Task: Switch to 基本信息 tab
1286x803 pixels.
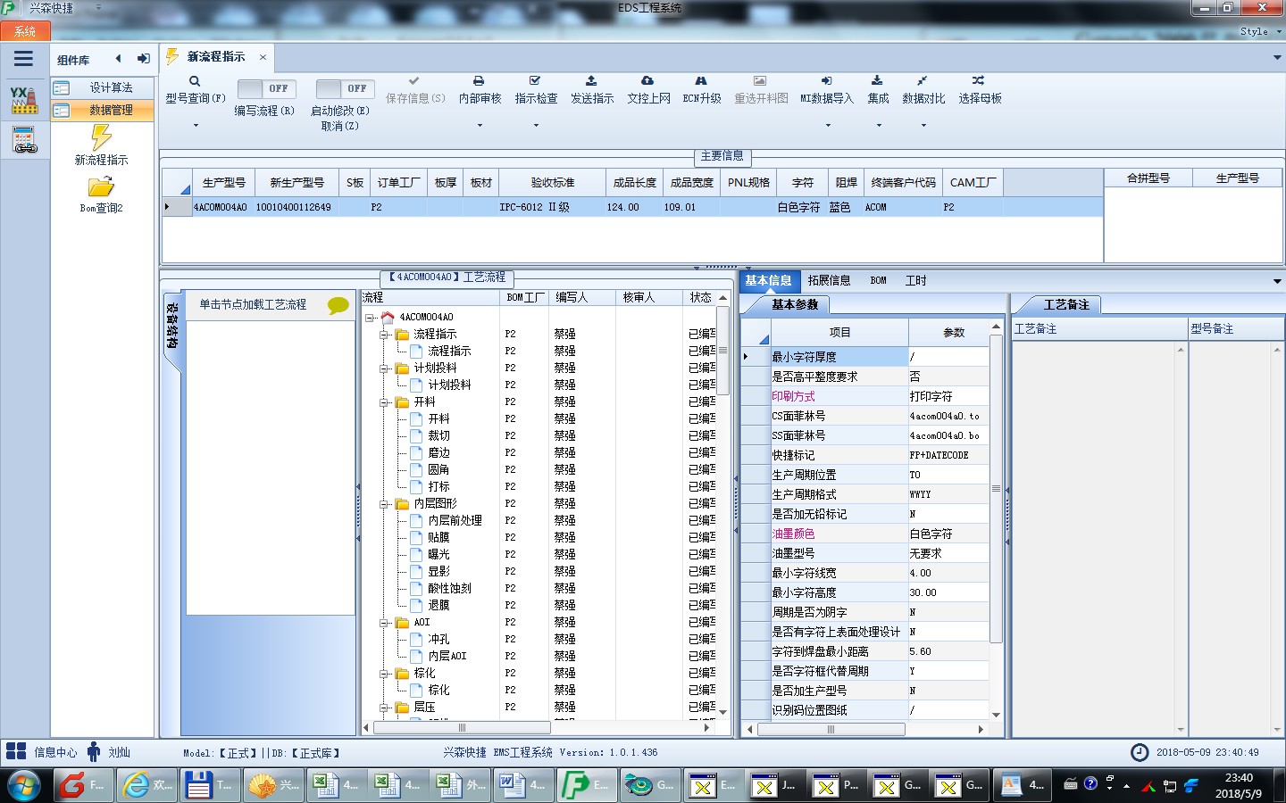Action: point(768,280)
